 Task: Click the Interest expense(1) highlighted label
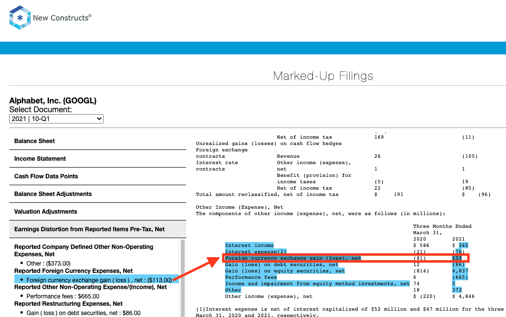(255, 252)
